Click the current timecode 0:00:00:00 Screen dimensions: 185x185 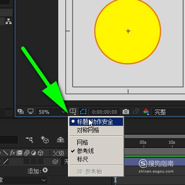click(105, 112)
